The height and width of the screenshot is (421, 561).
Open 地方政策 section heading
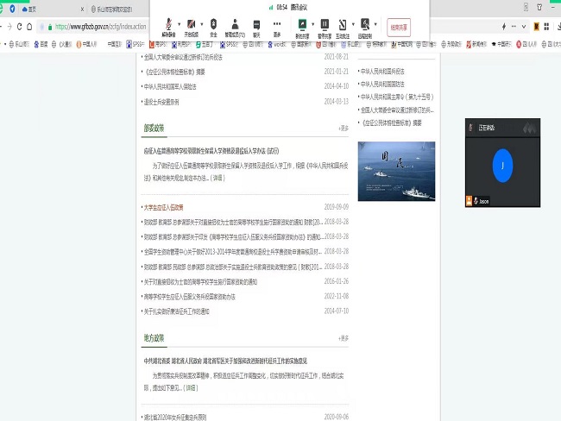(154, 338)
